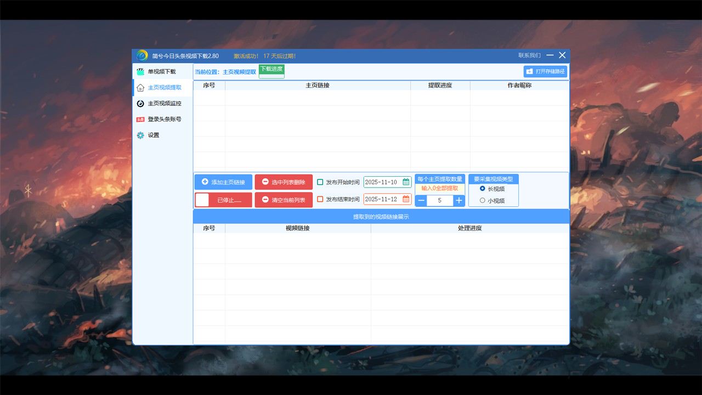The width and height of the screenshot is (702, 395).
Task: Click the extraction count number field
Action: click(440, 201)
